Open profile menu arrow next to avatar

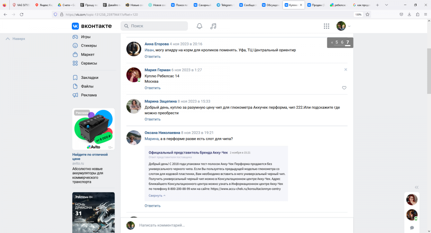[x=349, y=26]
